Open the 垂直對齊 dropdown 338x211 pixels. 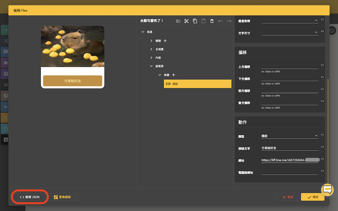coord(289,20)
